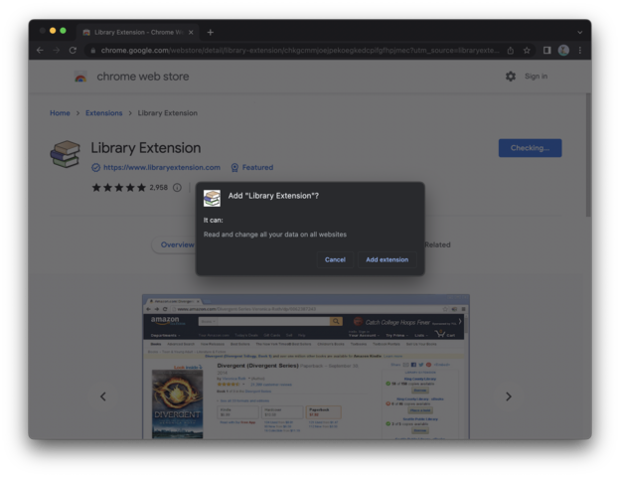This screenshot has height=477, width=620.
Task: Open the libraryextension.com website link
Action: click(162, 167)
